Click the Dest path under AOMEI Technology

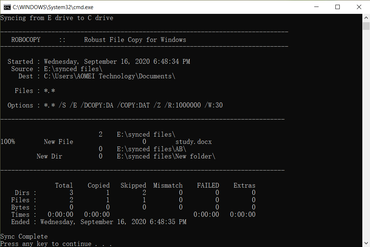(x=109, y=76)
